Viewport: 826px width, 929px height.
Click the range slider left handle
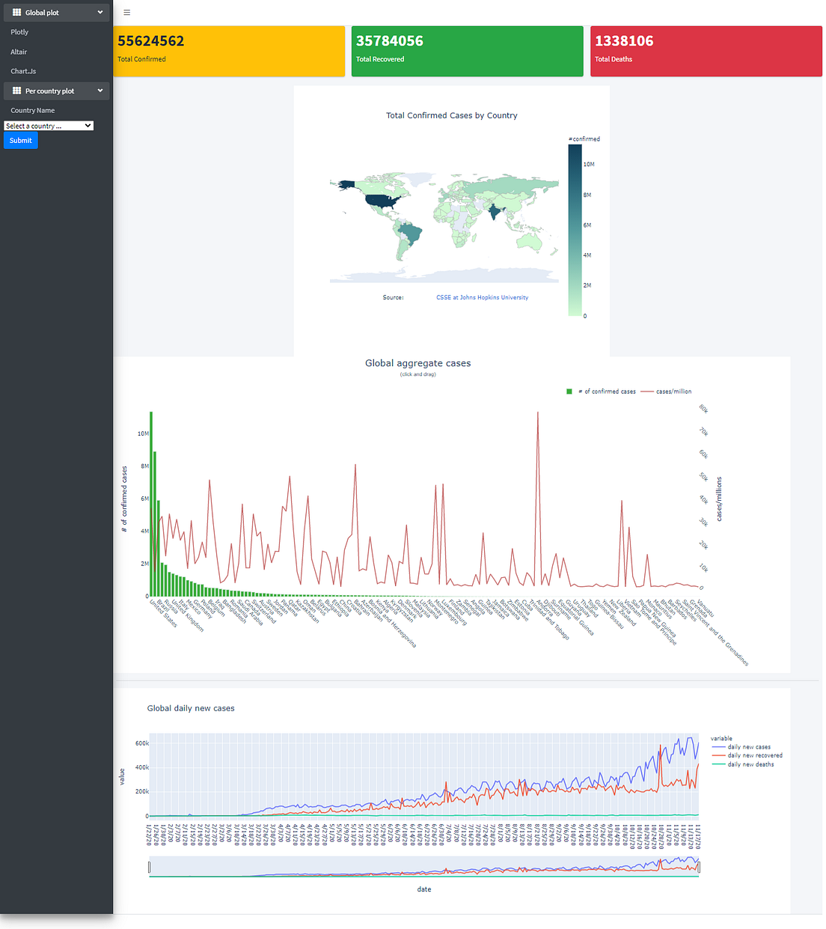(149, 867)
